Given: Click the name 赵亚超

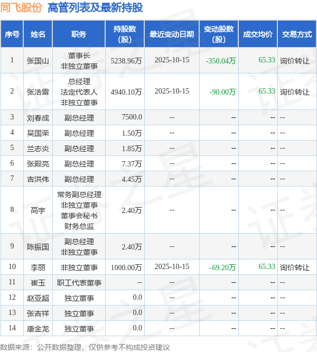Looking at the screenshot, I should click(38, 298).
